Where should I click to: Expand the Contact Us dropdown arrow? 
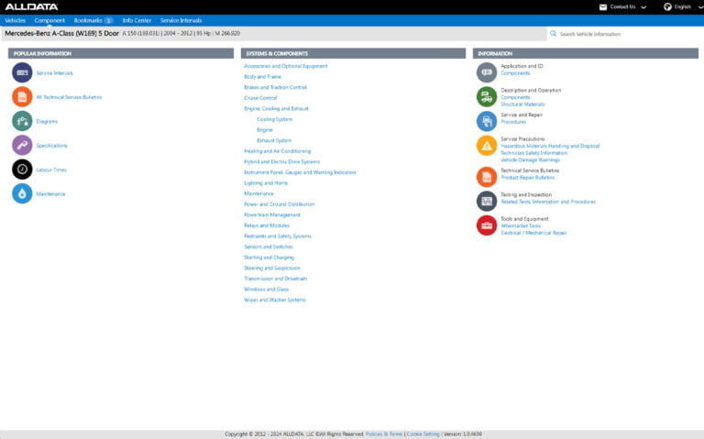pyautogui.click(x=643, y=7)
